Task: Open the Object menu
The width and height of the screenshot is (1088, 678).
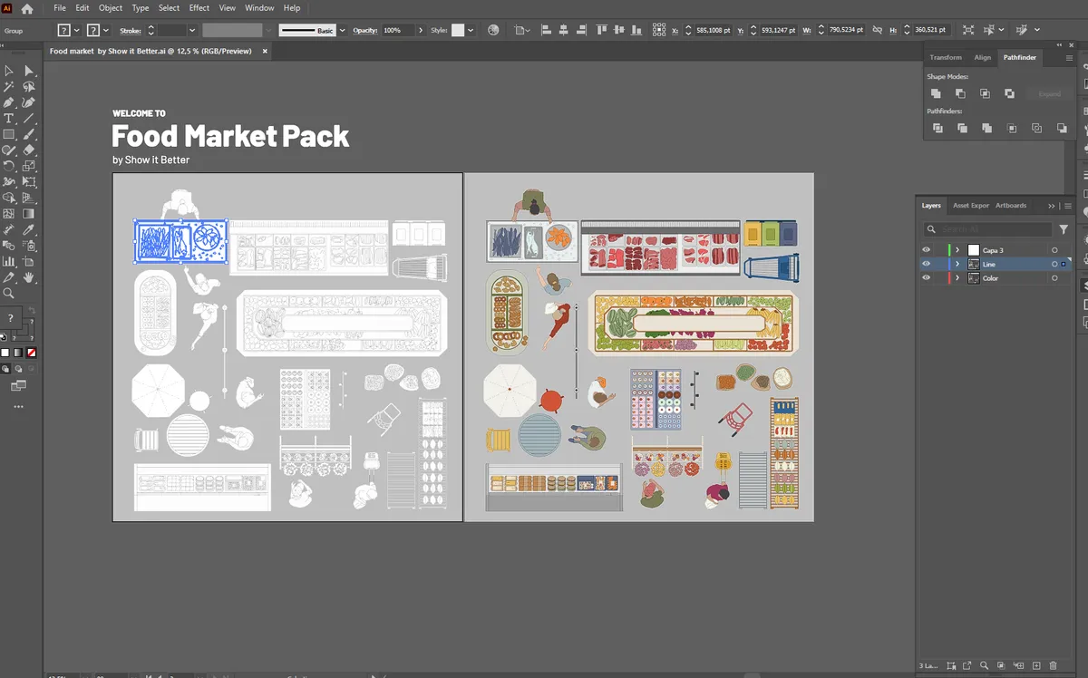Action: click(111, 8)
